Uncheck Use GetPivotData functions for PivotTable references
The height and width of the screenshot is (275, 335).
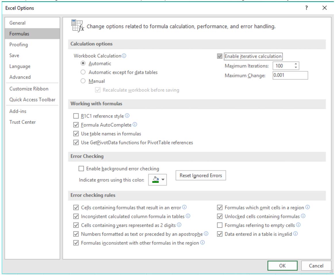click(76, 143)
